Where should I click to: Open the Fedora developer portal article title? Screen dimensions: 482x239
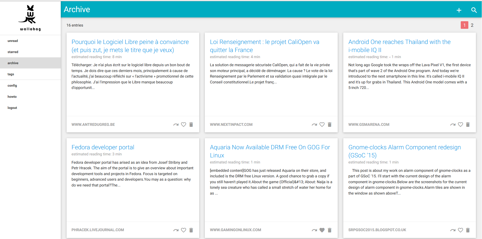click(103, 147)
